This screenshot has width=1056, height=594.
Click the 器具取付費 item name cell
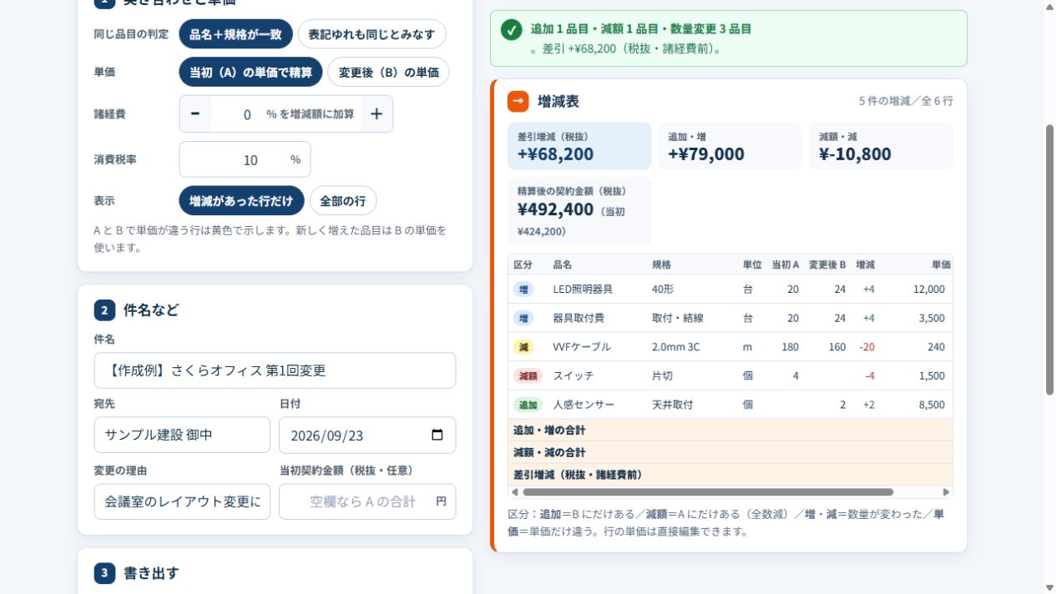pyautogui.click(x=579, y=318)
